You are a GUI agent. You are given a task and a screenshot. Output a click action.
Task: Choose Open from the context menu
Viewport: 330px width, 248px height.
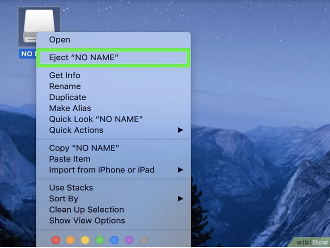[x=60, y=39]
